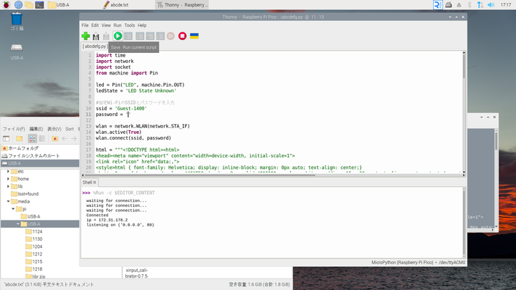The width and height of the screenshot is (516, 290).
Task: Select the 1204 folder in tree
Action: (37, 246)
